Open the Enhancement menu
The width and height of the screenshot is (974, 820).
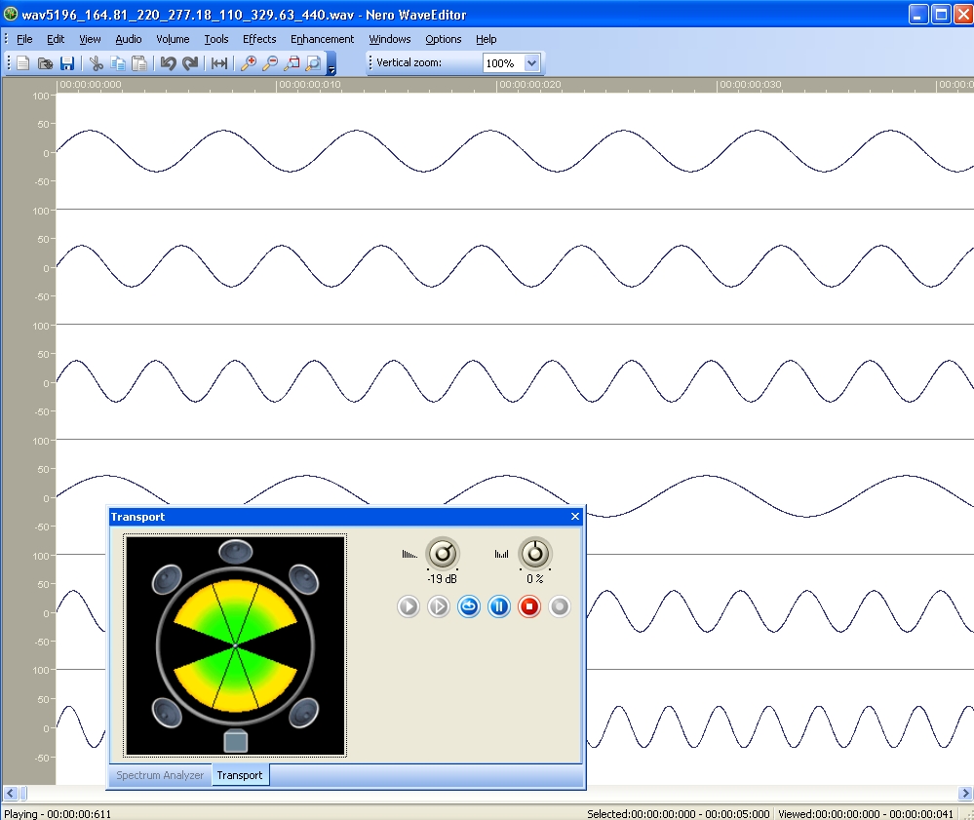tap(322, 39)
